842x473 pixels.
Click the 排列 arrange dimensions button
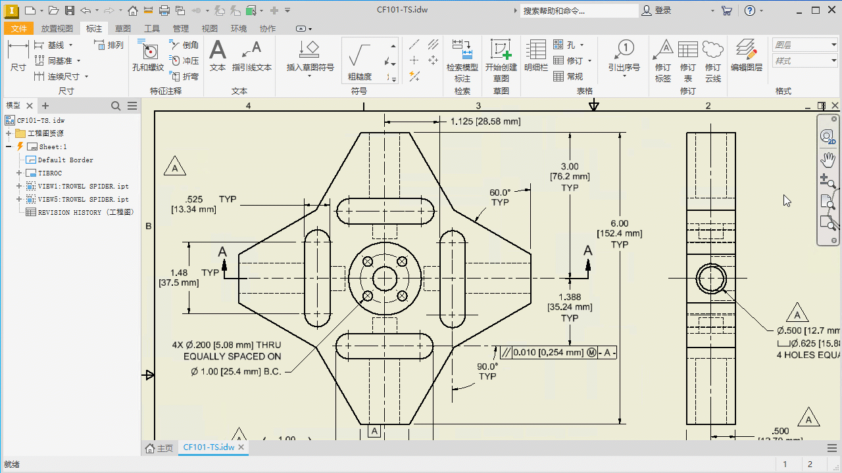tap(109, 45)
